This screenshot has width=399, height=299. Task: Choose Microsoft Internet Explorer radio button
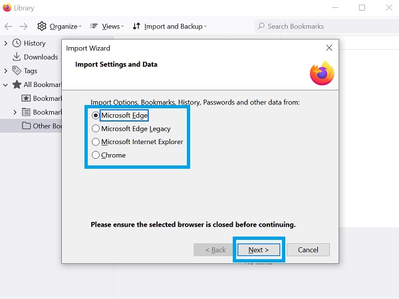pyautogui.click(x=96, y=142)
